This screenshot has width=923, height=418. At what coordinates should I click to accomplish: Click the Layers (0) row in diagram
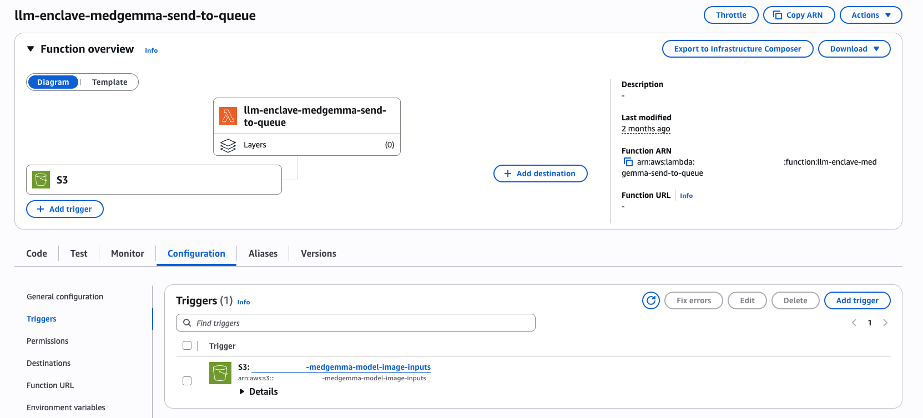pyautogui.click(x=307, y=145)
